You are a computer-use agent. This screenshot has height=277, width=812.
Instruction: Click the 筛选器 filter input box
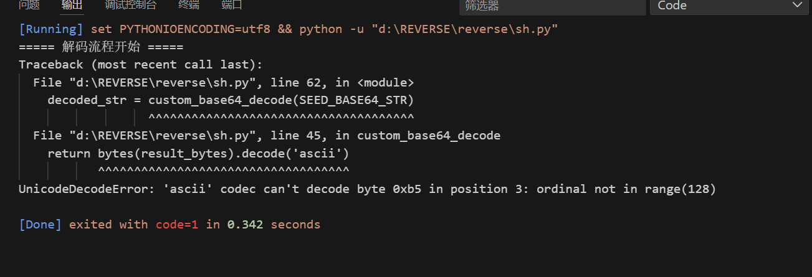pos(552,6)
